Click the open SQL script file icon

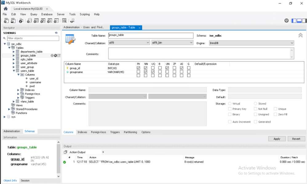[x=13, y=20]
